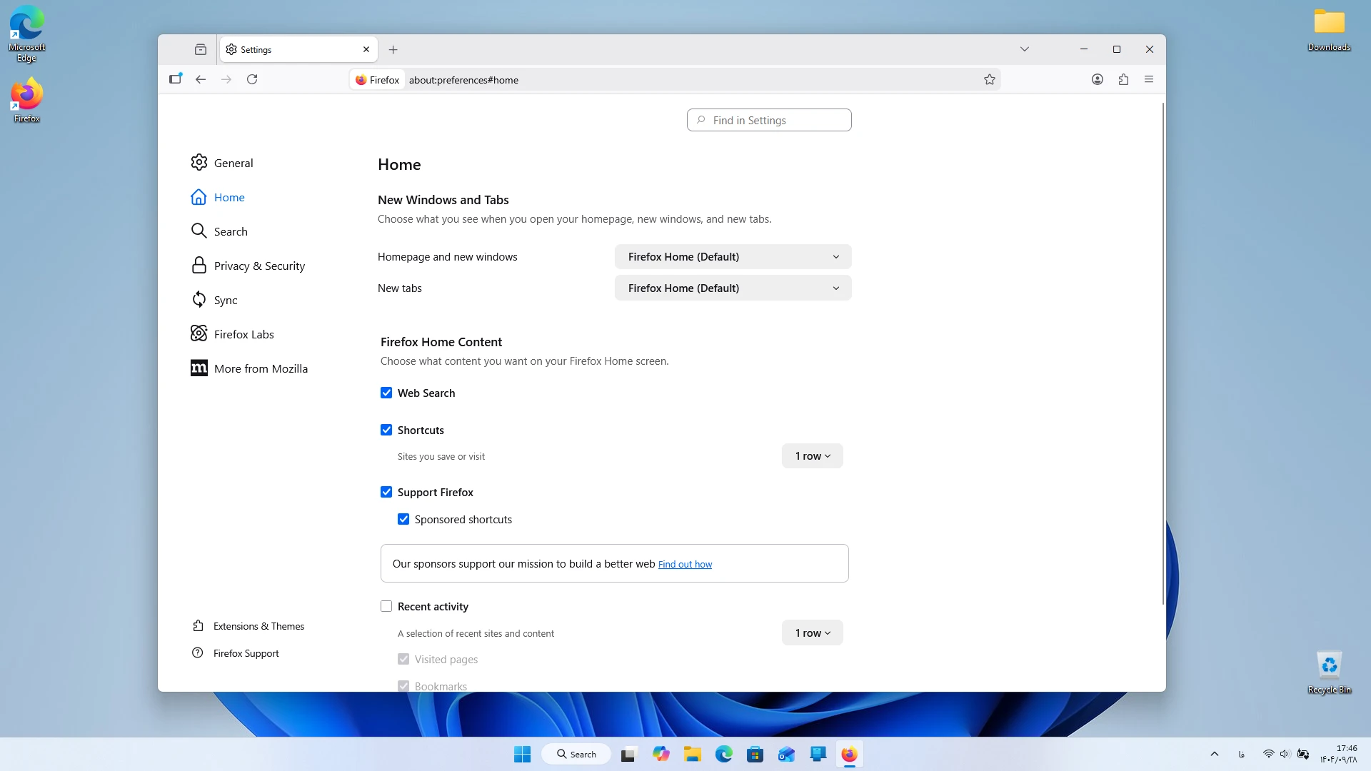Enable the Recent activity checkbox
This screenshot has width=1371, height=771.
pos(386,606)
